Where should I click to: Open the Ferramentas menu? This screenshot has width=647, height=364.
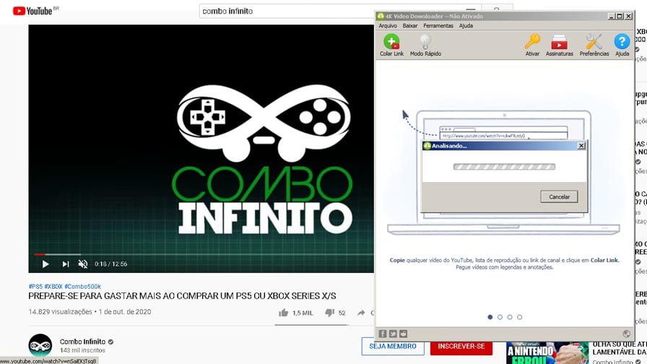(x=438, y=25)
